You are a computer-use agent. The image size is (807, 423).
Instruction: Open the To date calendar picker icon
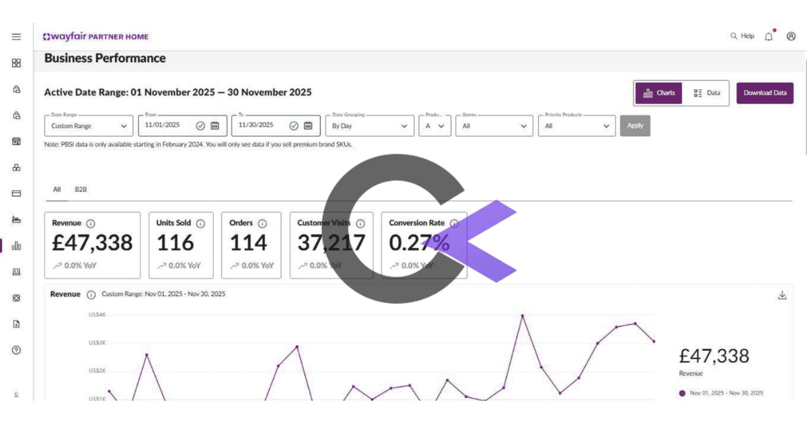pyautogui.click(x=308, y=126)
